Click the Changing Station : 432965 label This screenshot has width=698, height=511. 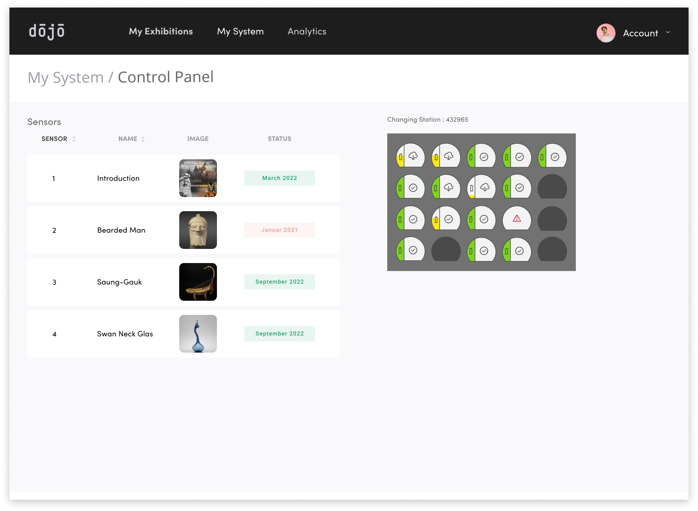pyautogui.click(x=428, y=120)
